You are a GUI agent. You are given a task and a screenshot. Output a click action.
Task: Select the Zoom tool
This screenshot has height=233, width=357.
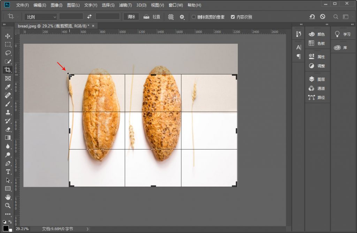(x=8, y=205)
